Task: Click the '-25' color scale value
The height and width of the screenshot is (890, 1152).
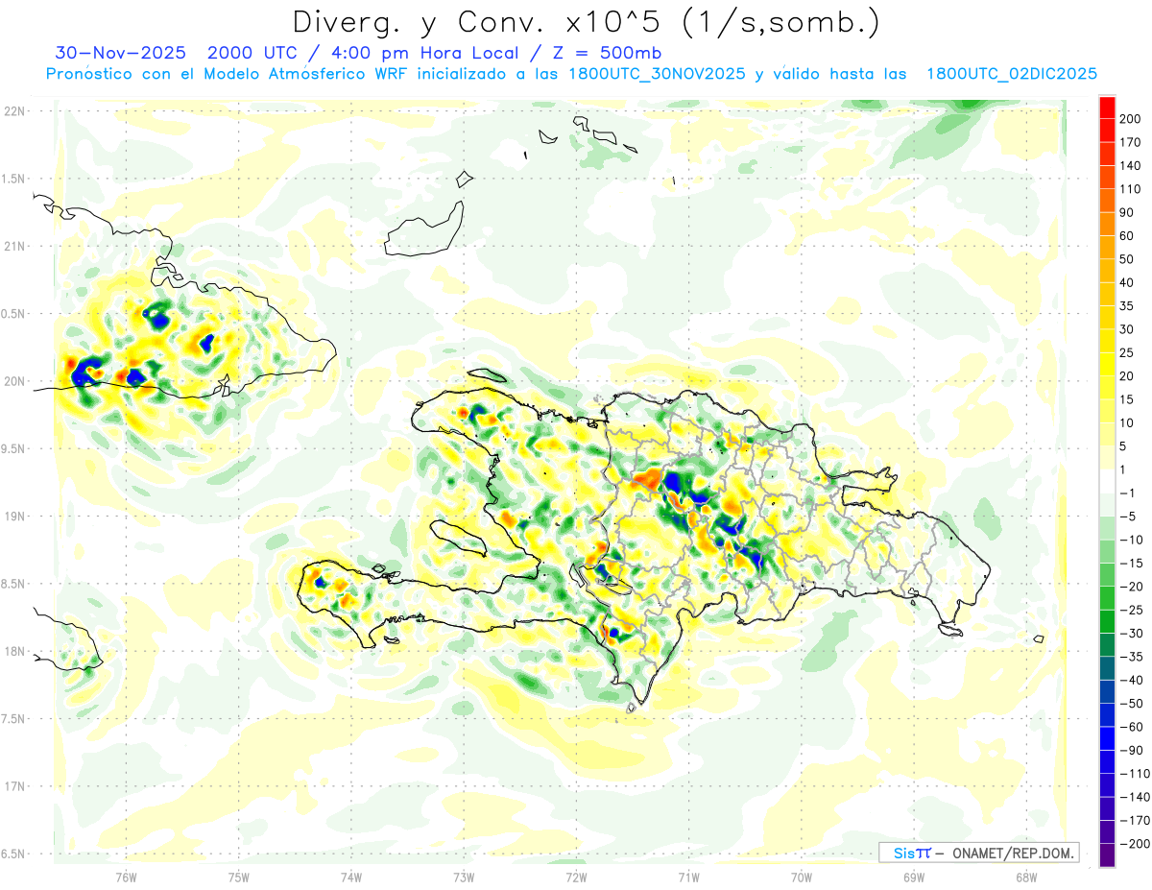Action: (x=1130, y=610)
